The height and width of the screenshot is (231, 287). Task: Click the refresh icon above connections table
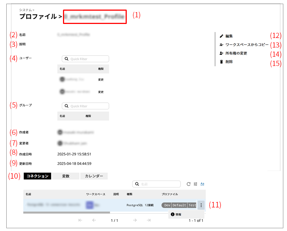[x=189, y=184]
